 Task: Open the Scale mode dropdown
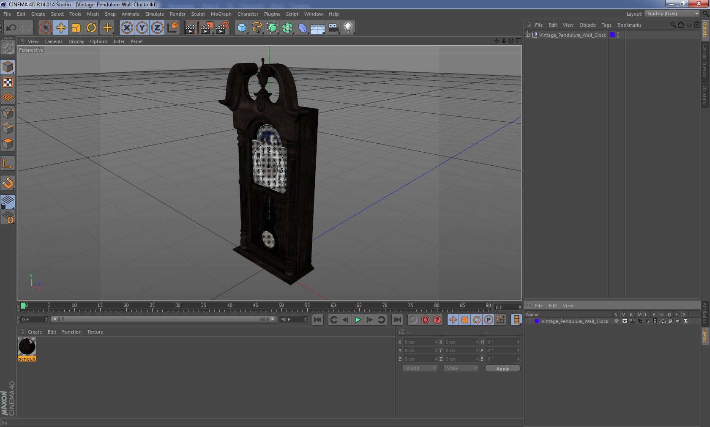click(461, 368)
